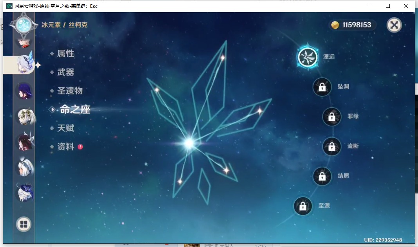Viewport: 418px width, 247px height.
Task: Click the 冰元素 / 丝柯克 header text
Action: pos(64,25)
